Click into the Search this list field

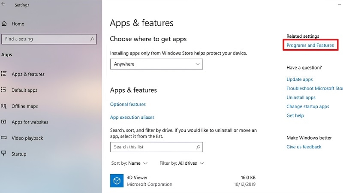pos(156,147)
